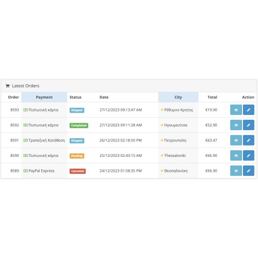View order 8591 with eye icon
This screenshot has width=258, height=258.
pyautogui.click(x=236, y=140)
